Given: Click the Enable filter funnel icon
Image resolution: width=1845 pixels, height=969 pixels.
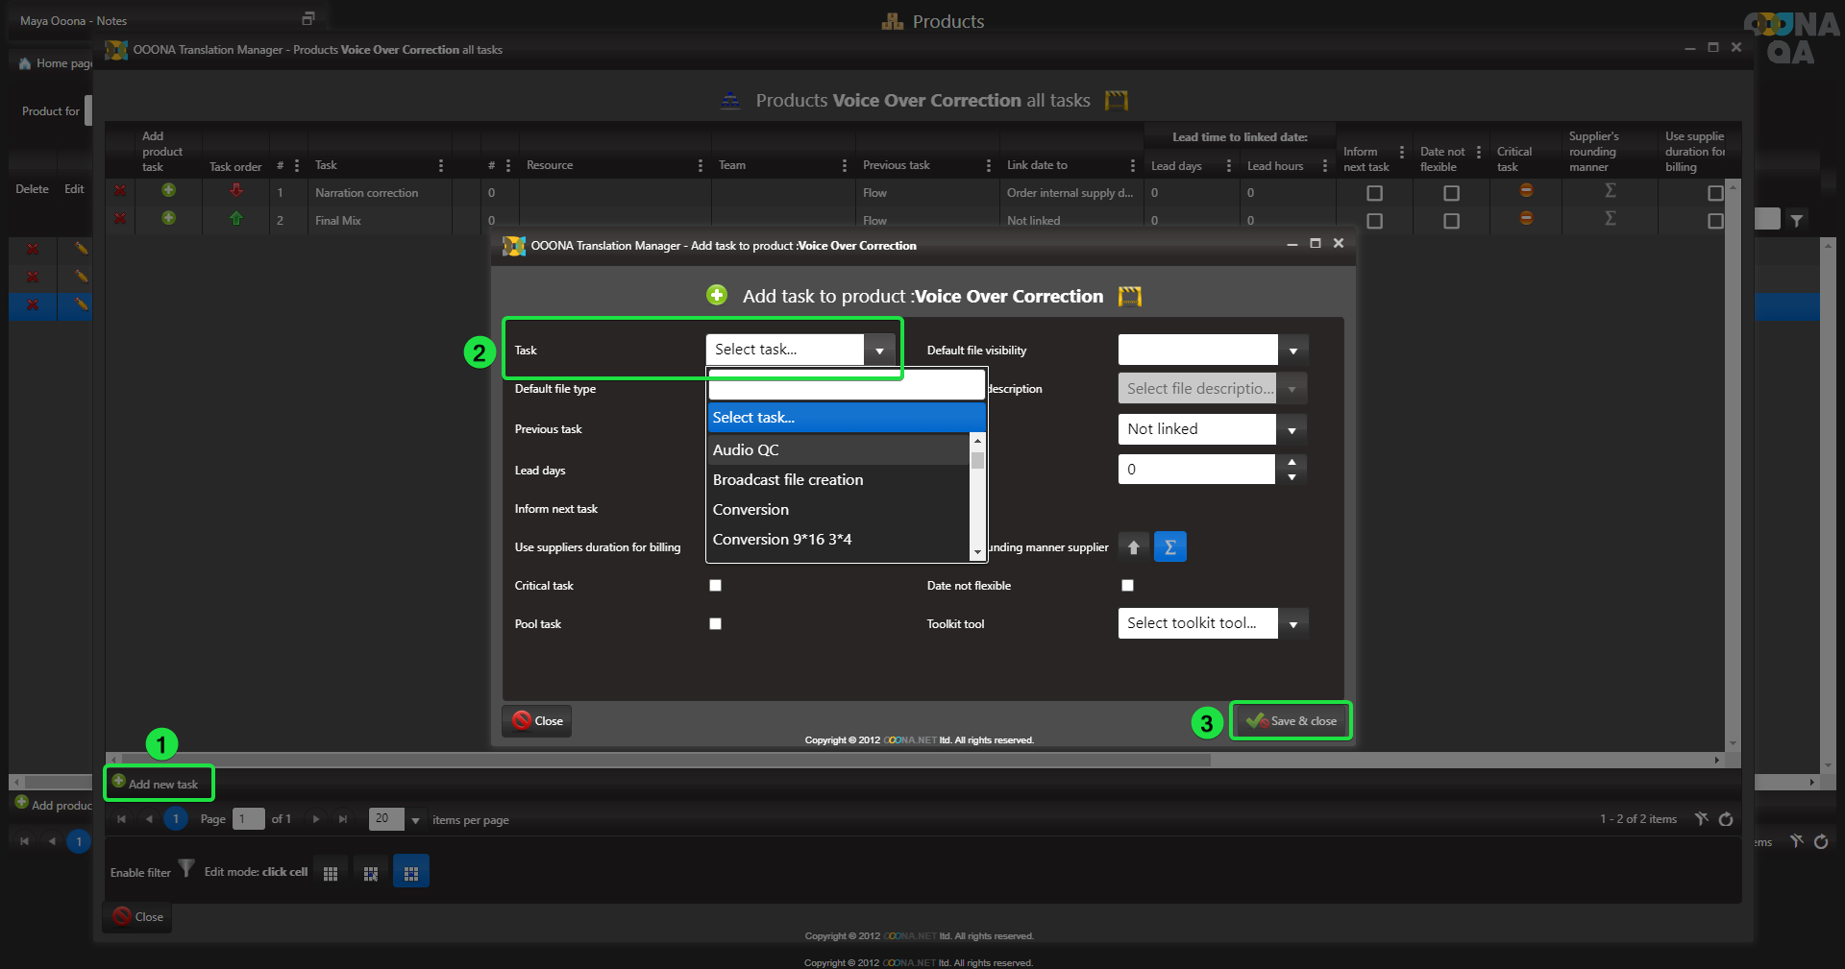Looking at the screenshot, I should (x=186, y=869).
